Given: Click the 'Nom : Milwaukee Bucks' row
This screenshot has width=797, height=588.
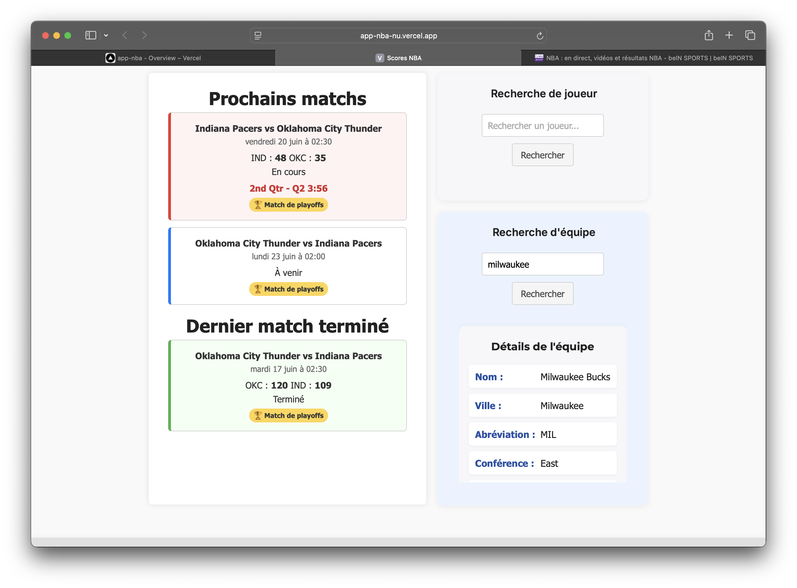Looking at the screenshot, I should 542,377.
